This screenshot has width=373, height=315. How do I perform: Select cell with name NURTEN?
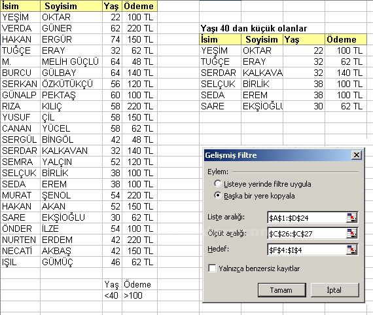point(20,240)
